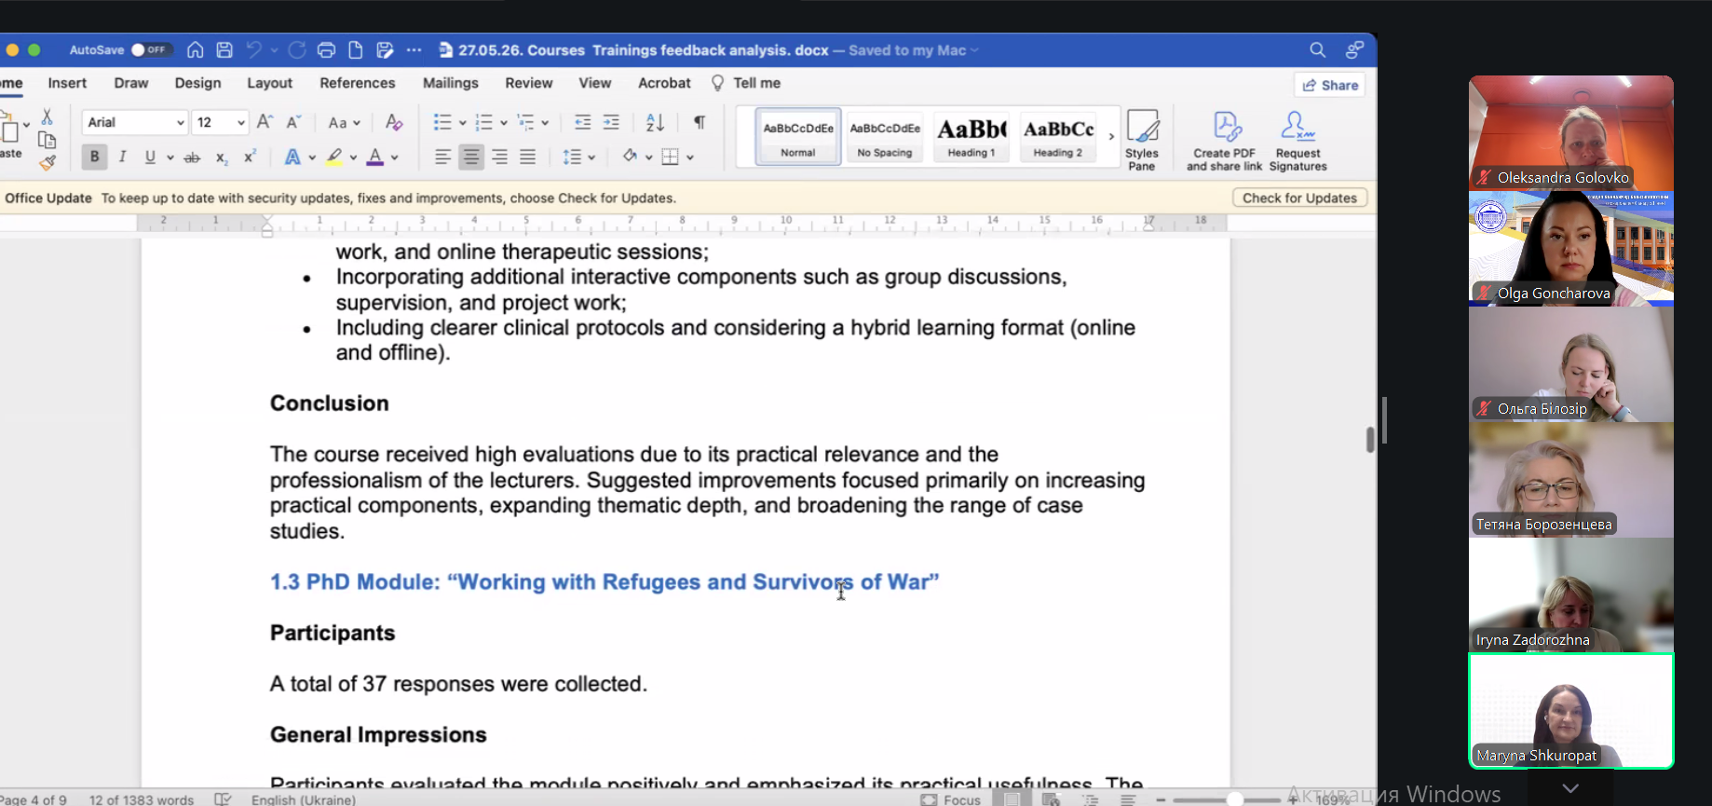Create a new document from title bar icon
This screenshot has height=806, width=1712.
click(356, 50)
